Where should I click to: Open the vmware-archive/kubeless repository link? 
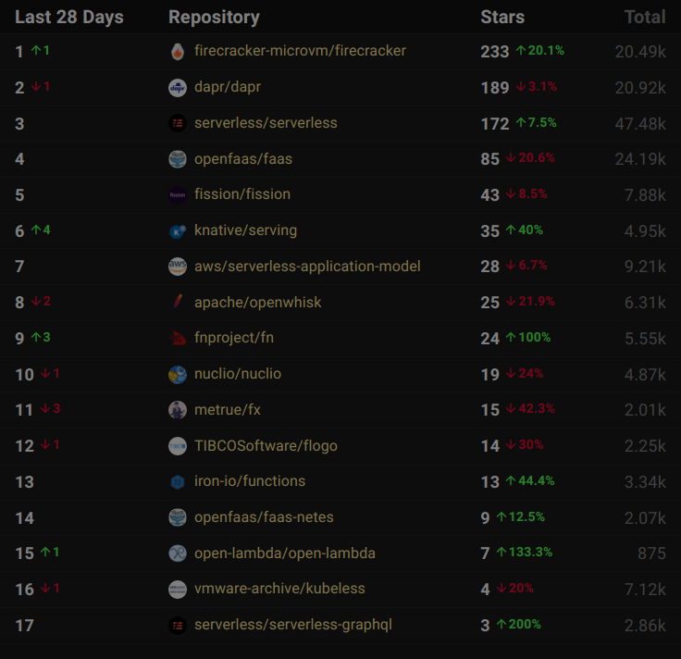pos(279,589)
